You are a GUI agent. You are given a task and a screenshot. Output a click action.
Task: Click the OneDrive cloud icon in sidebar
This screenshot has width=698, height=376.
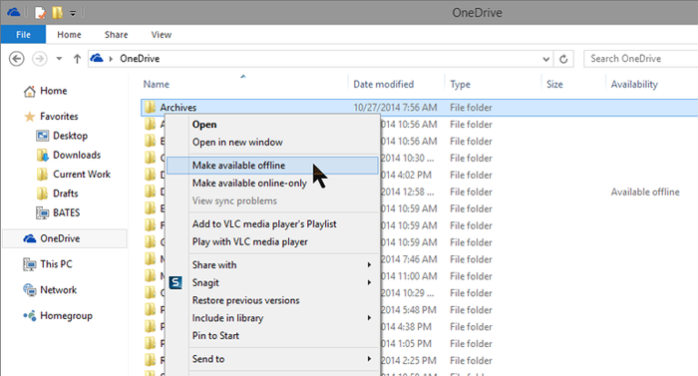click(x=29, y=238)
